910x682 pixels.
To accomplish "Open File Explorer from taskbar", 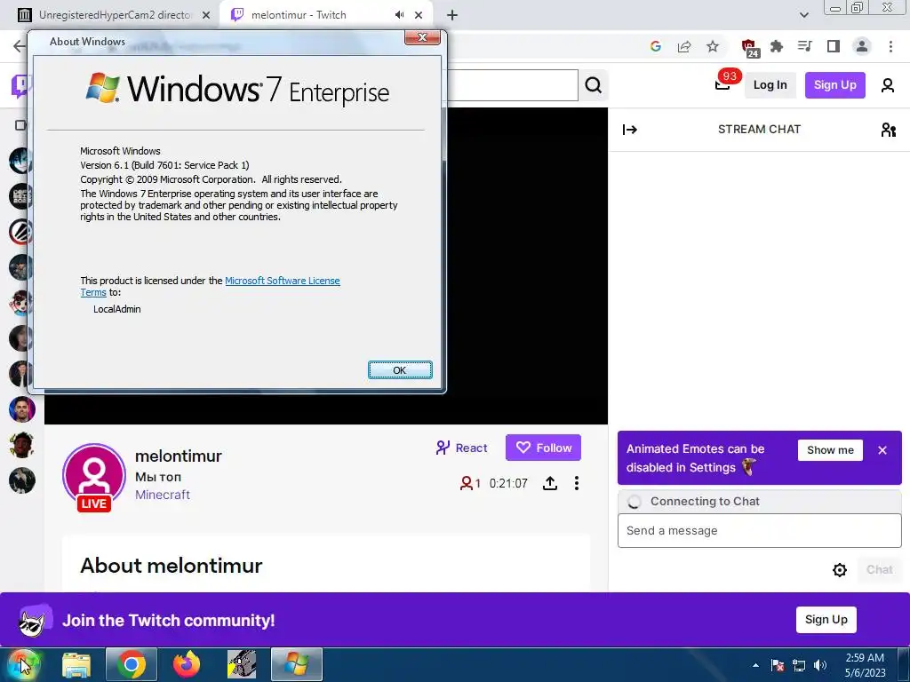I will pyautogui.click(x=76, y=664).
